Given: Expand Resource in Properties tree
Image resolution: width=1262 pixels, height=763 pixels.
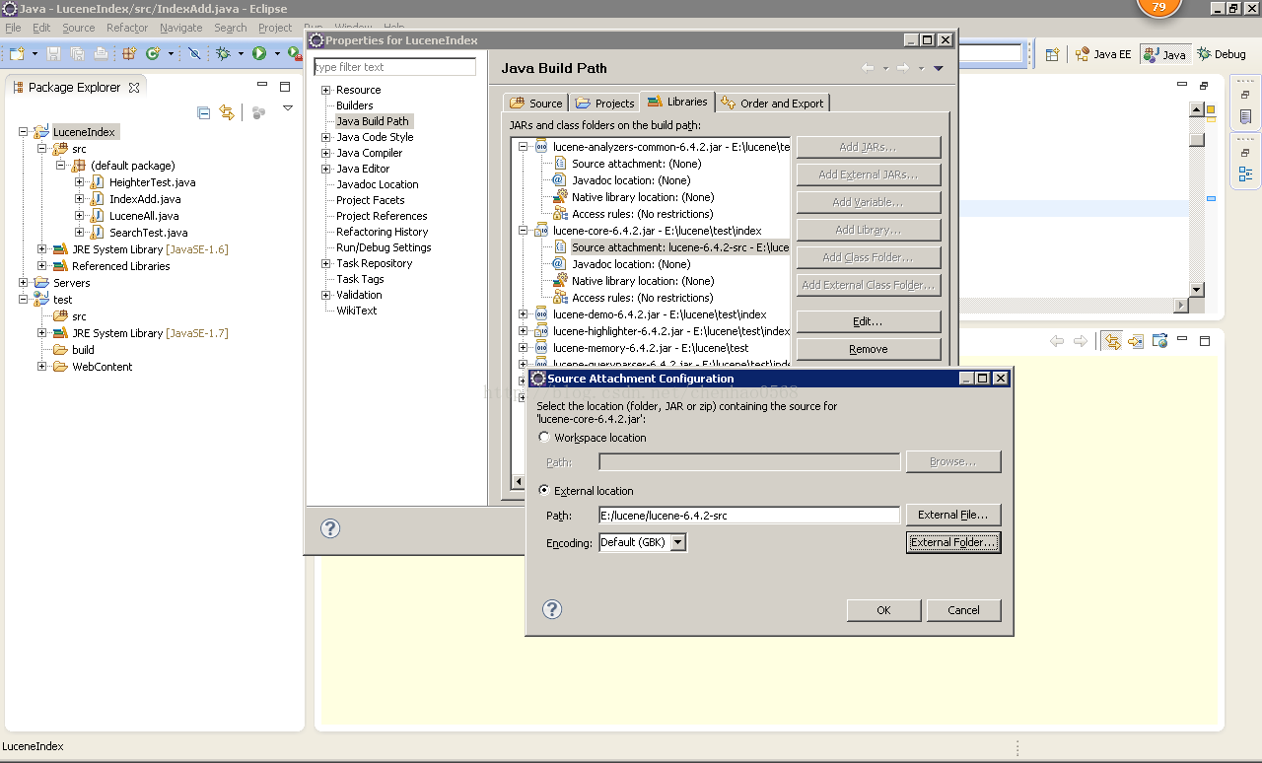Looking at the screenshot, I should (326, 90).
